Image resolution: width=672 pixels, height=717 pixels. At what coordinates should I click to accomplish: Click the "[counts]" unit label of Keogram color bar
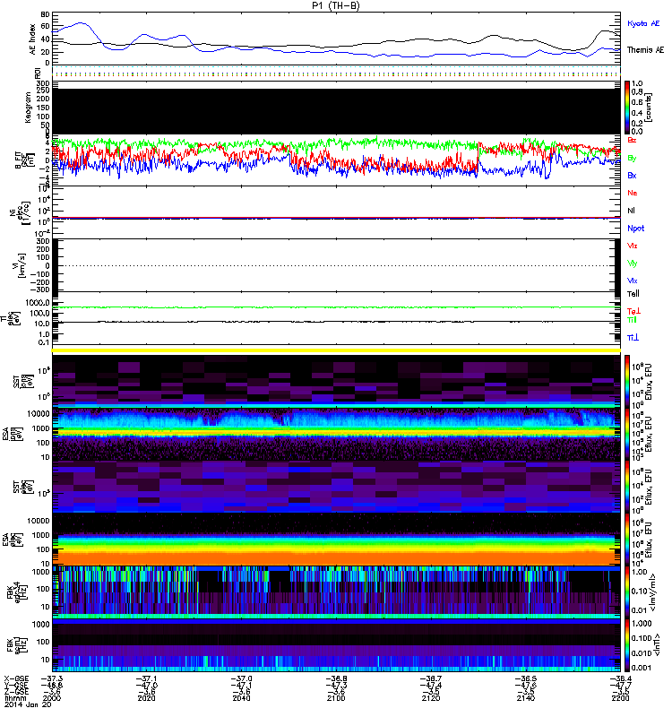pos(649,108)
